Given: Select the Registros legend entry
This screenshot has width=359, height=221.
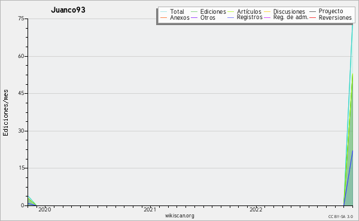Looking at the screenshot, I should click(x=250, y=17).
